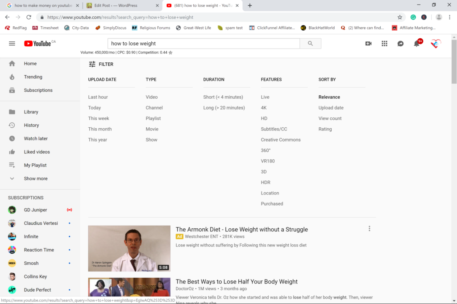Click the Westchester ENT channel name

(201, 237)
